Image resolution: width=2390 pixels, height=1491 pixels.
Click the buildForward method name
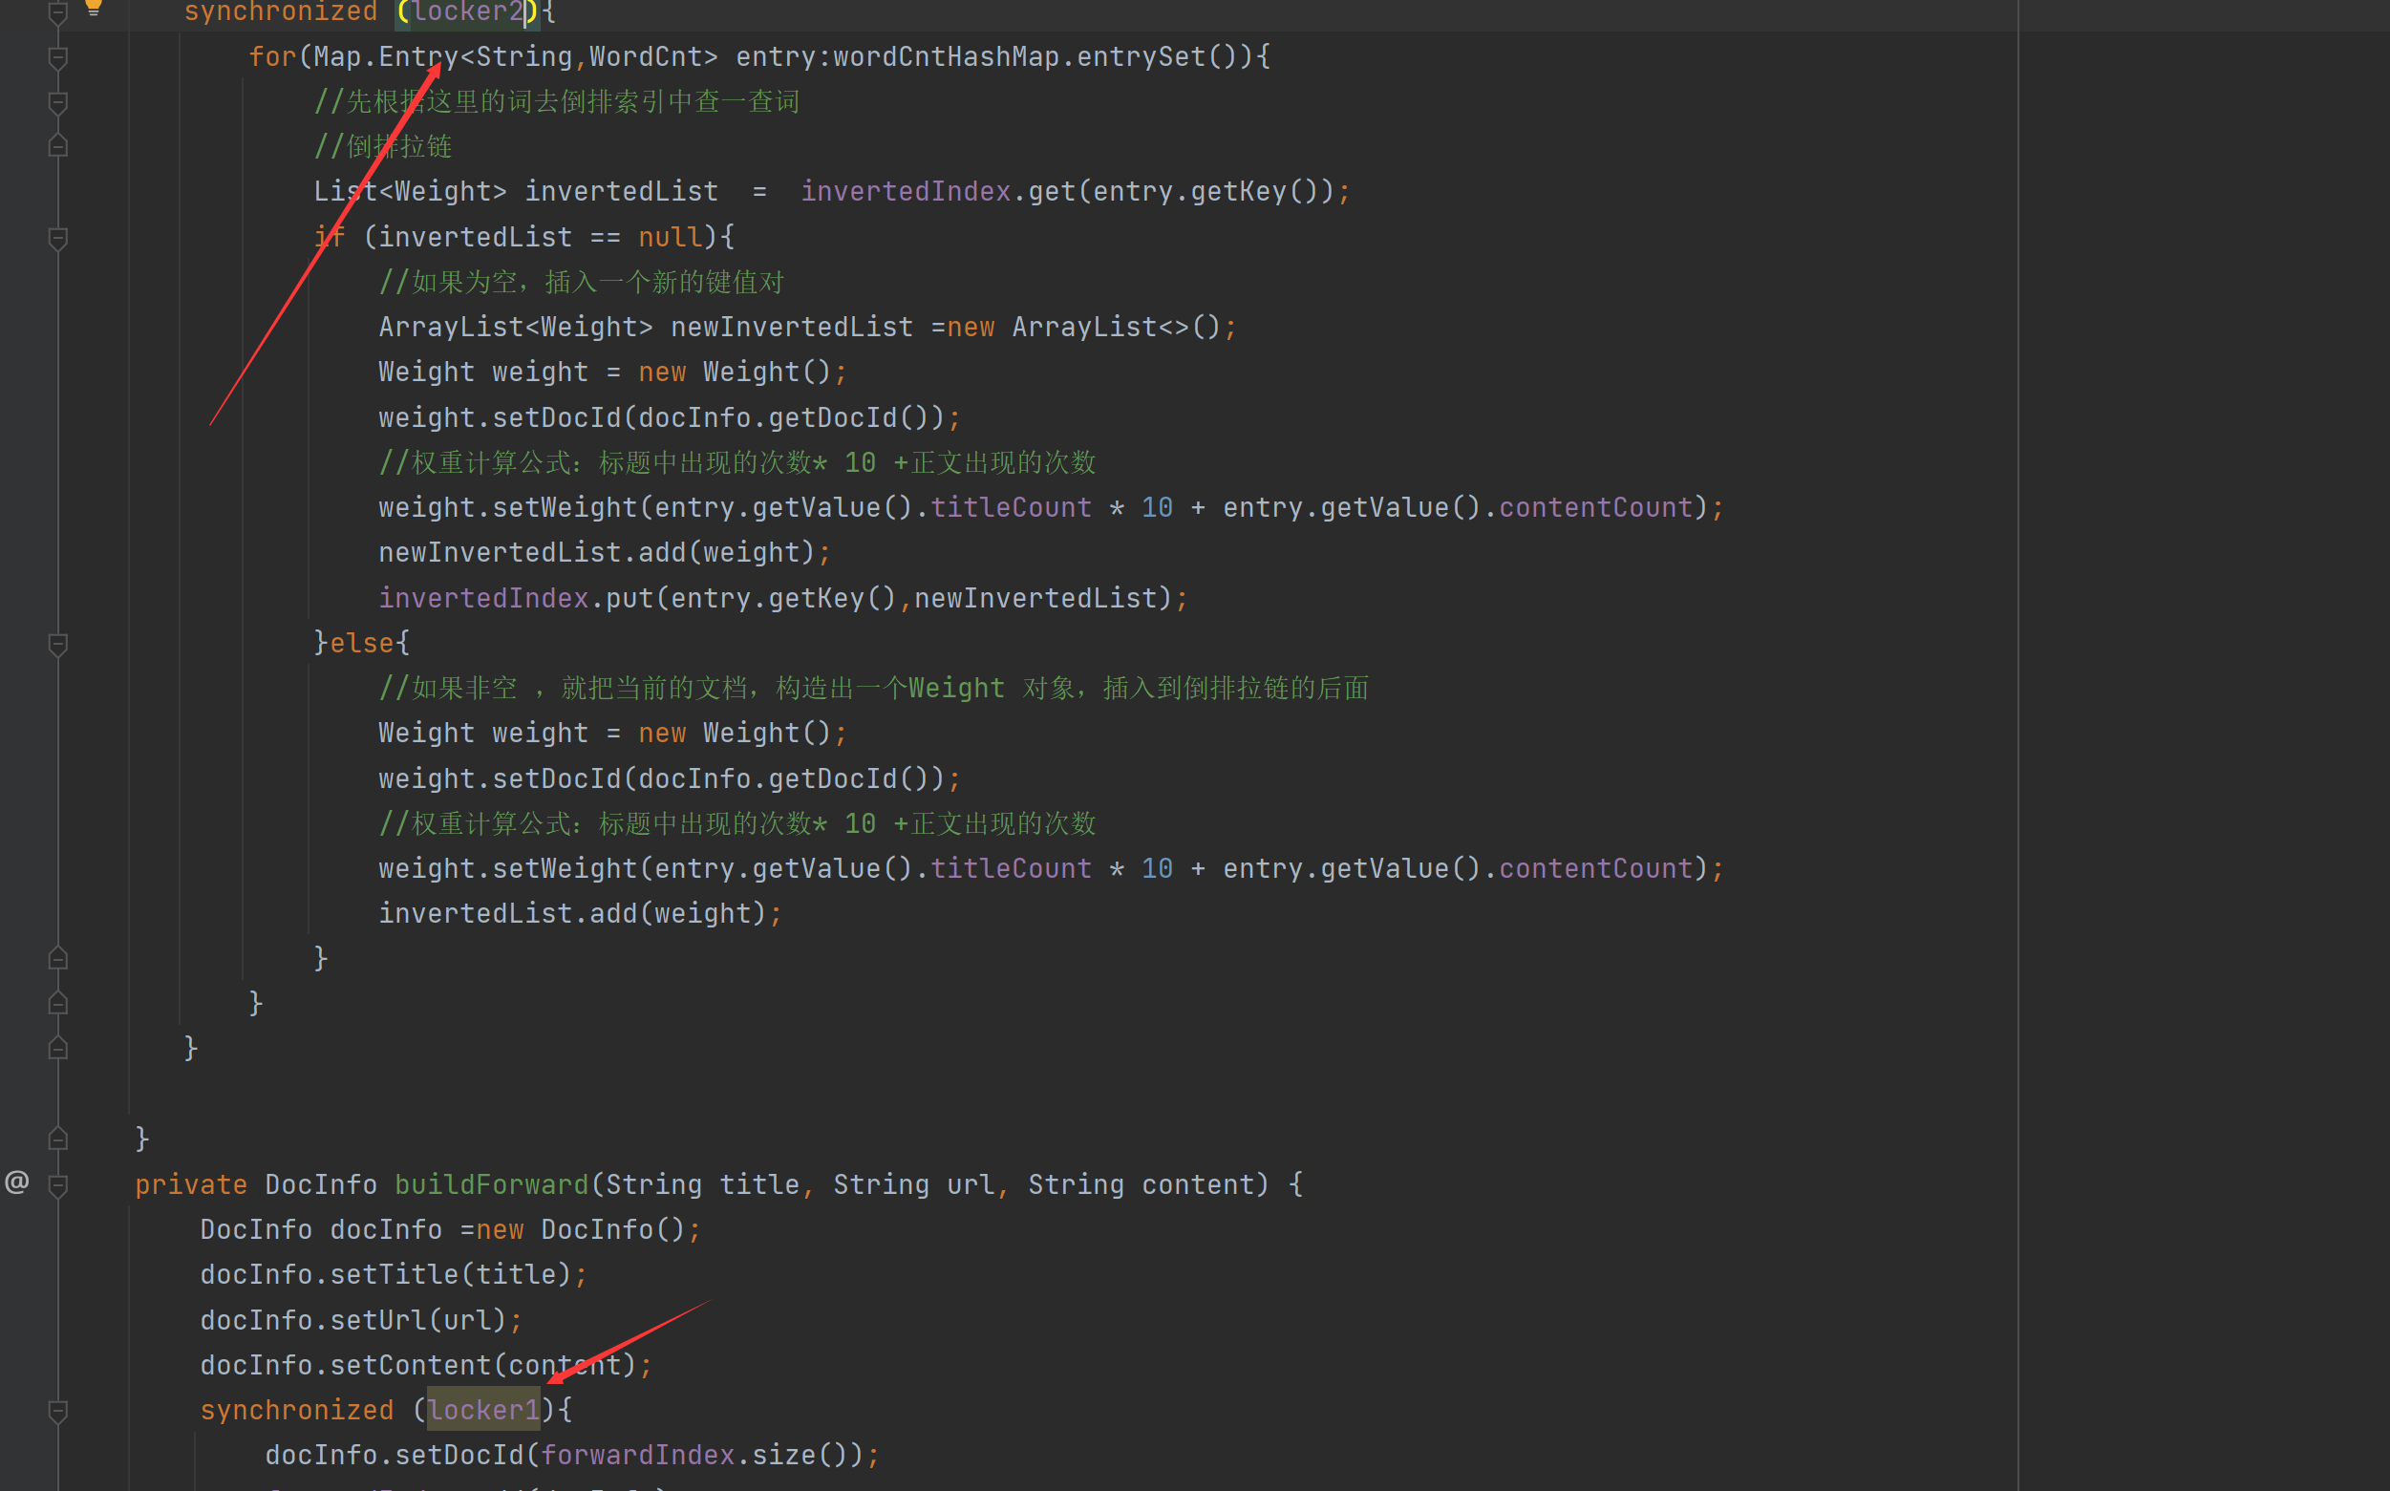pyautogui.click(x=491, y=1184)
